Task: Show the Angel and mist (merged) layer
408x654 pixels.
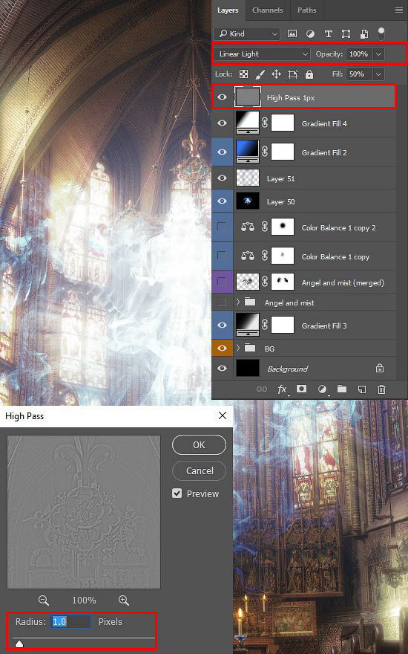Action: tap(222, 282)
